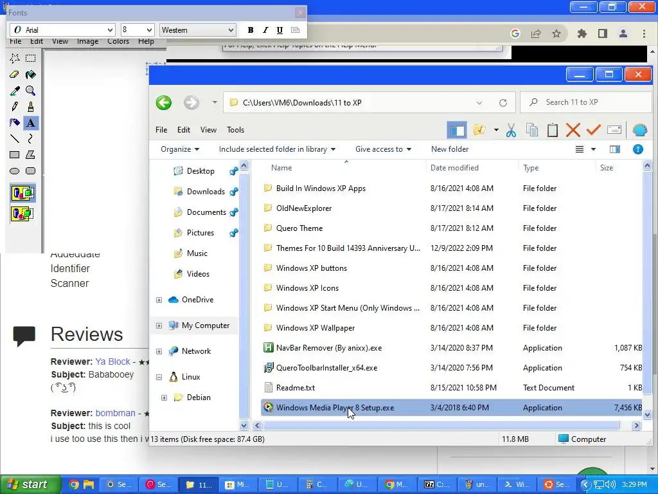Select the transparent background option in Paint

pyautogui.click(x=22, y=214)
